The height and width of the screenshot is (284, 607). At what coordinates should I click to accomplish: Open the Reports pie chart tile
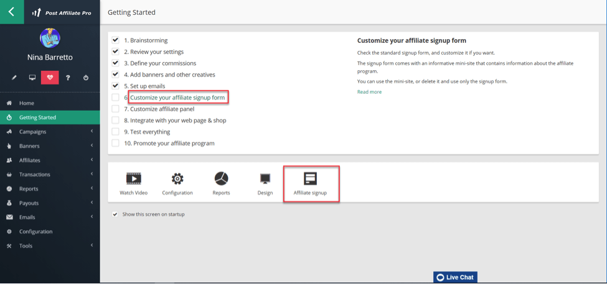tap(221, 184)
